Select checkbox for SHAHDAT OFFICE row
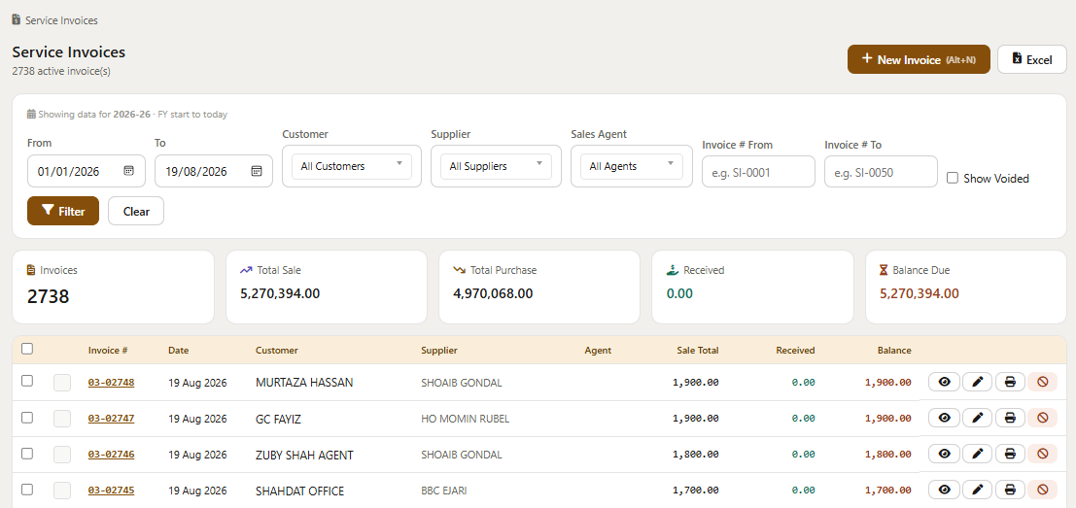 coord(27,490)
